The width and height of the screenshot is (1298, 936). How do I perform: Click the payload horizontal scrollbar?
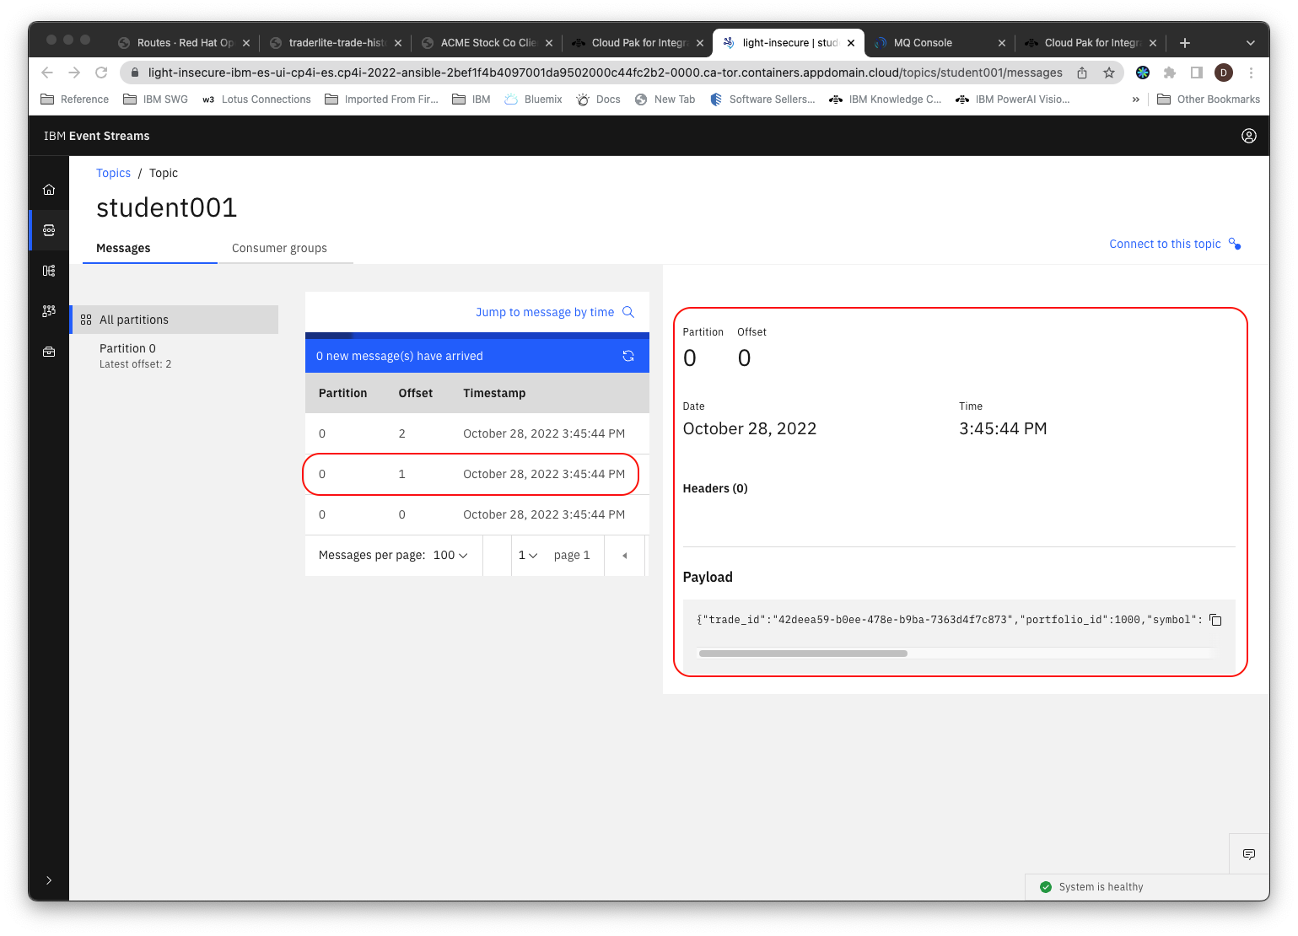pyautogui.click(x=803, y=654)
